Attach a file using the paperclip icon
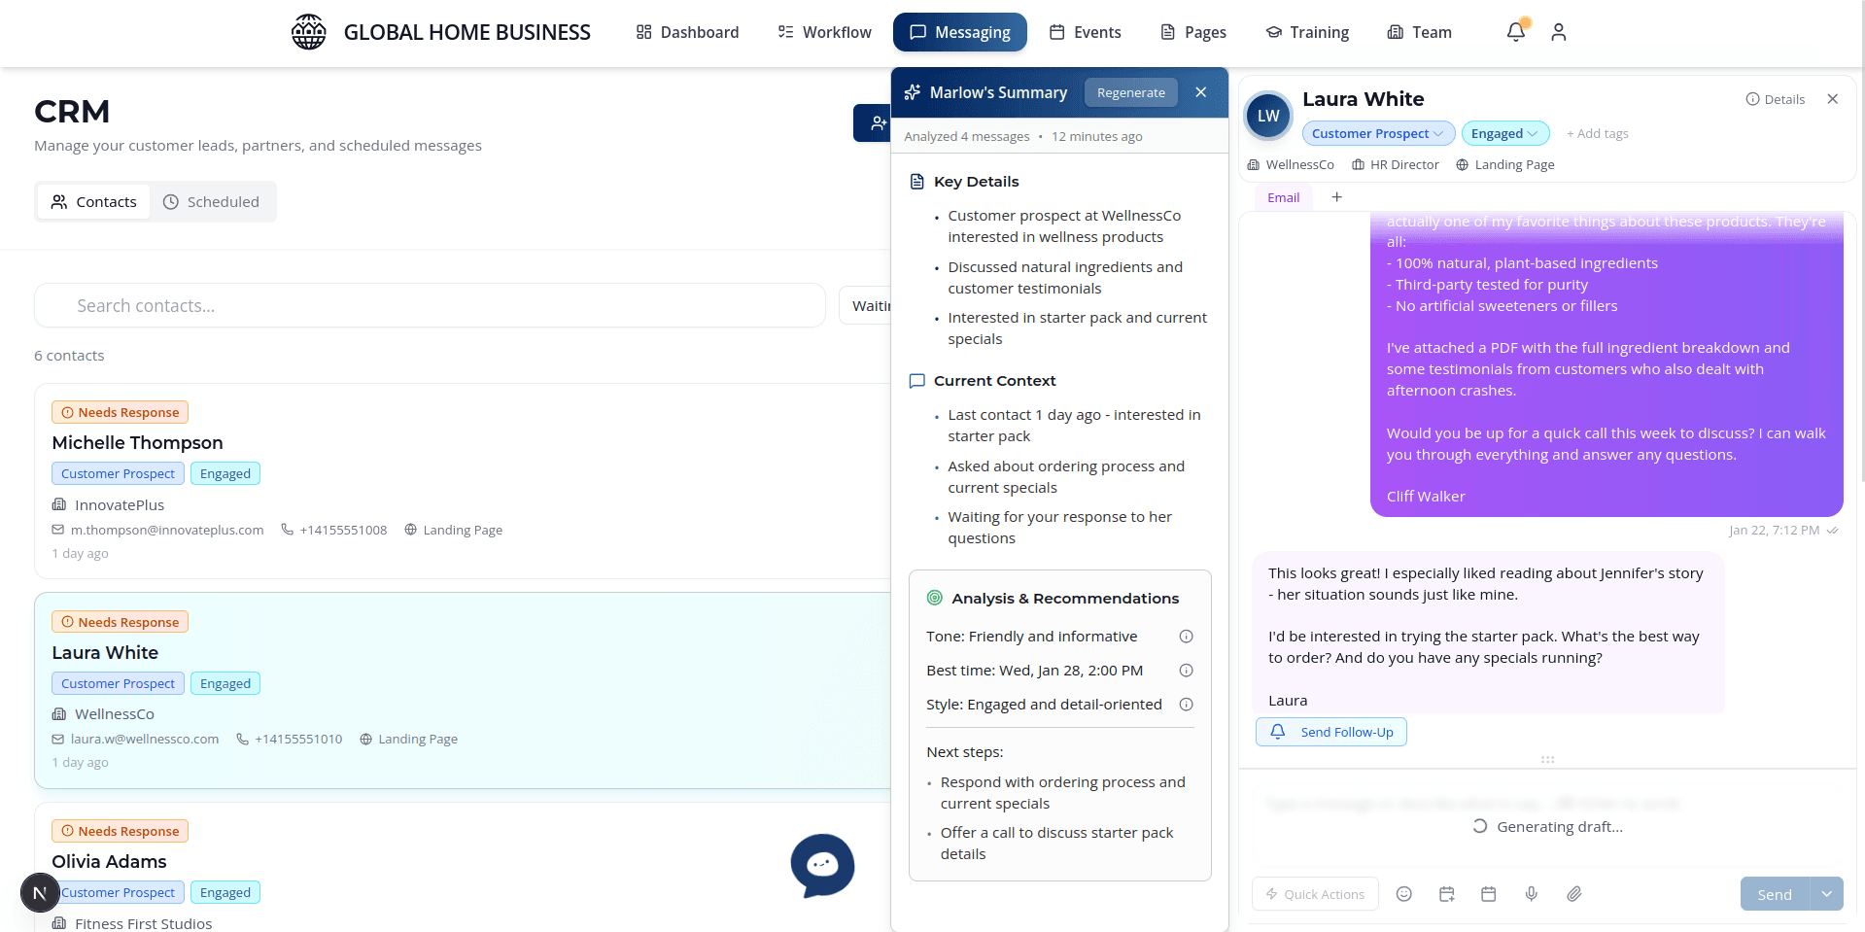 1574,894
